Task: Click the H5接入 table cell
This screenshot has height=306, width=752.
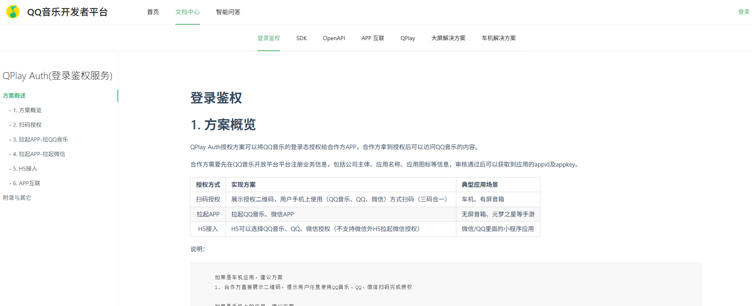Action: click(x=208, y=229)
